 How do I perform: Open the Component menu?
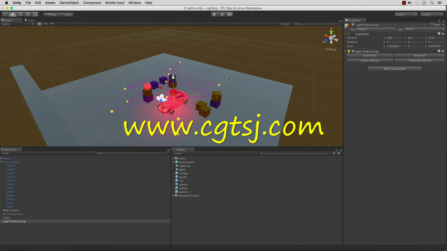92,3
